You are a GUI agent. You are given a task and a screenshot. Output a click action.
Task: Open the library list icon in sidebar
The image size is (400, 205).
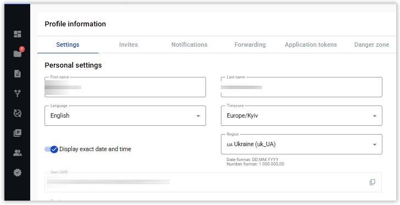pos(18,133)
